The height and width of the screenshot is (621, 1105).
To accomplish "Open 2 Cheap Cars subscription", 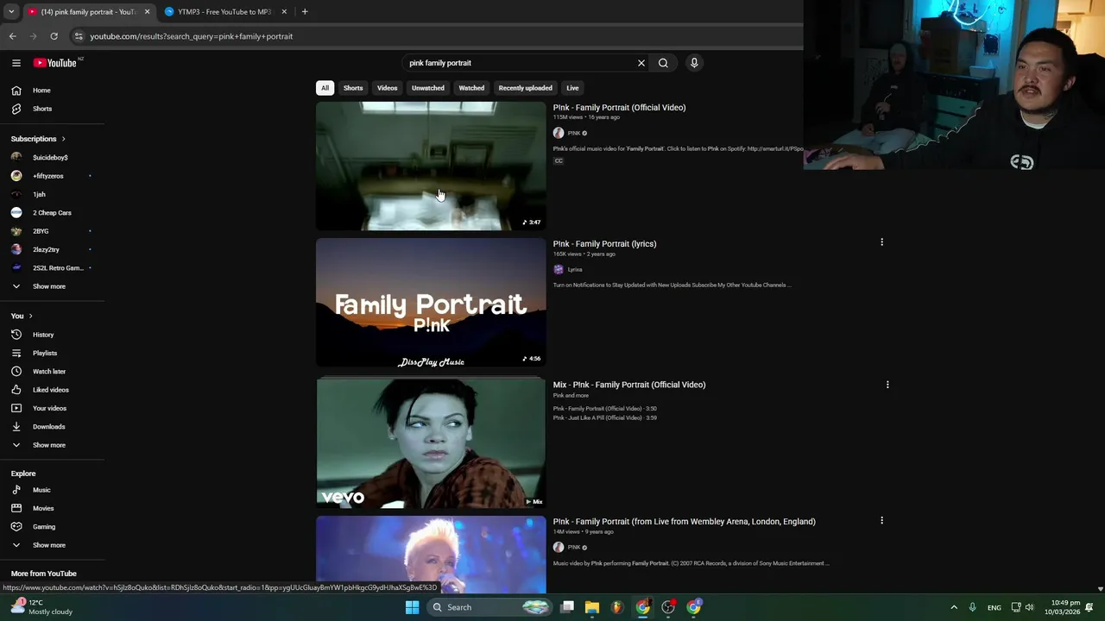I will tap(53, 213).
